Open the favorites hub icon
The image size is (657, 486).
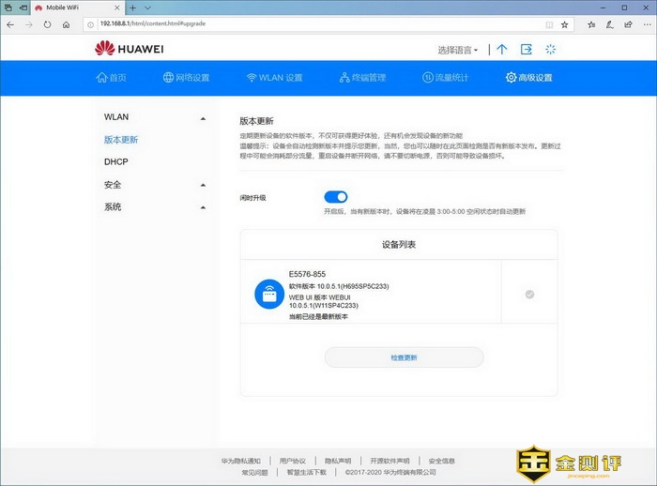coord(591,24)
